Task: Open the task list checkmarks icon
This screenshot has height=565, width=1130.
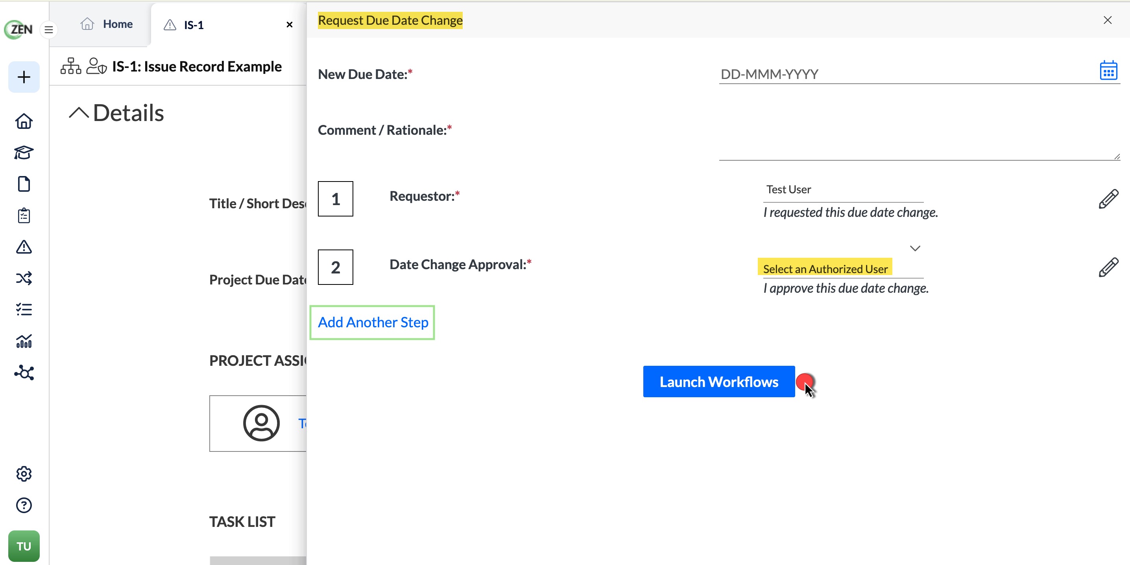Action: click(x=24, y=310)
